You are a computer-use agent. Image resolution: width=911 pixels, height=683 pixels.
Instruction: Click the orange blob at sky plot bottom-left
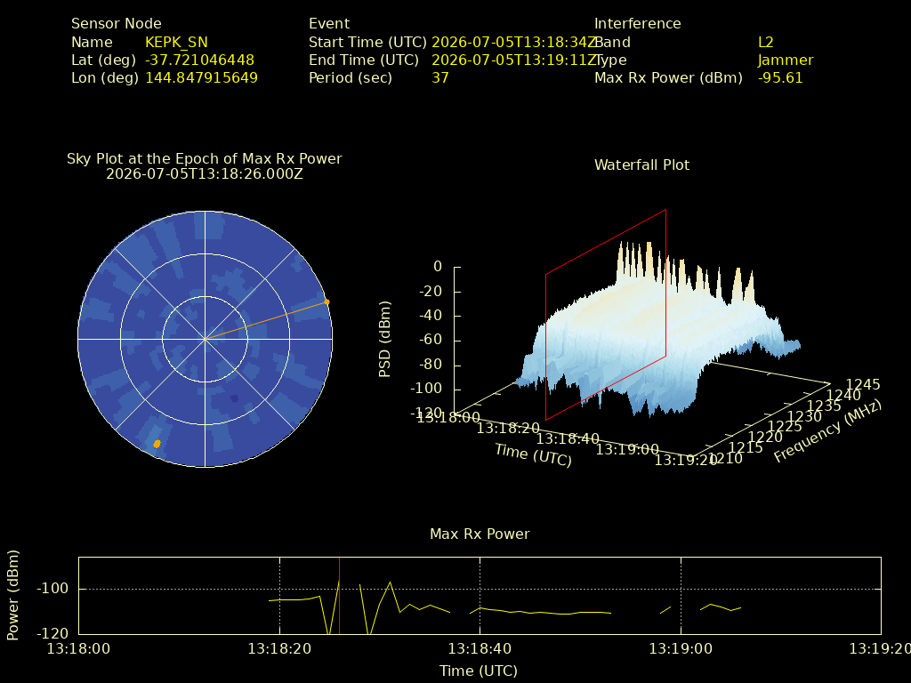pos(157,444)
